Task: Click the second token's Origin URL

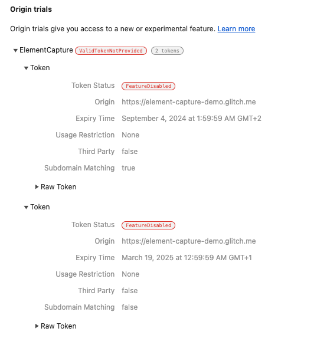Action: (x=189, y=241)
